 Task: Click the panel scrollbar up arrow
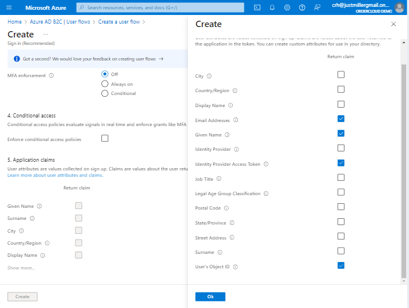[x=404, y=42]
